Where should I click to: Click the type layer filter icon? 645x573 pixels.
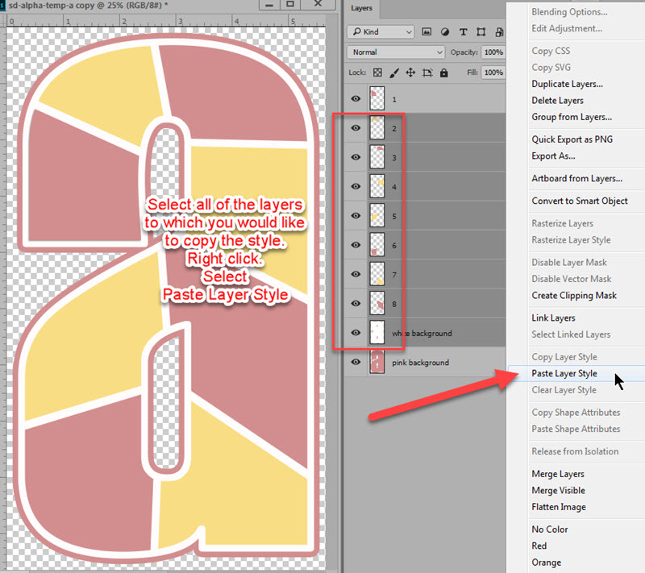[463, 31]
